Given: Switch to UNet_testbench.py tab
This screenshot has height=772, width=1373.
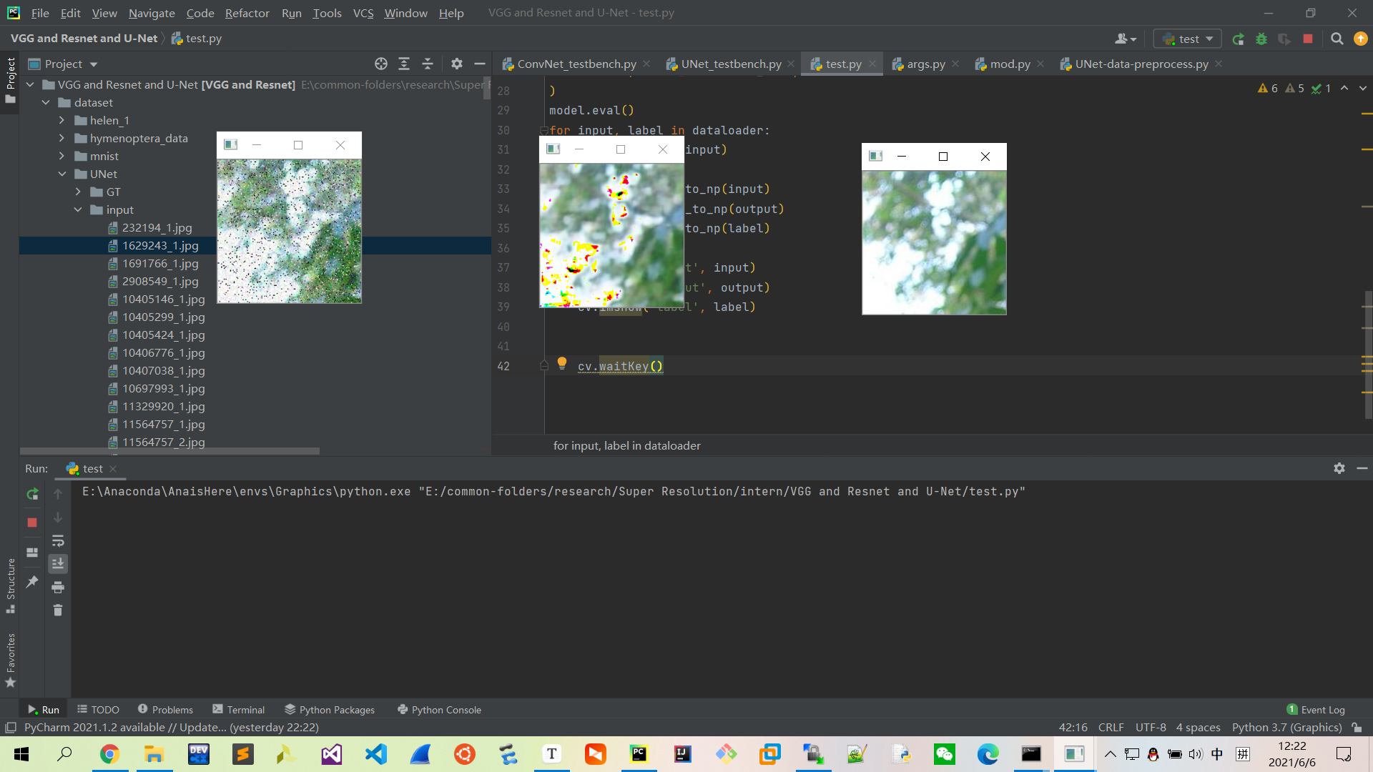Looking at the screenshot, I should (x=730, y=64).
